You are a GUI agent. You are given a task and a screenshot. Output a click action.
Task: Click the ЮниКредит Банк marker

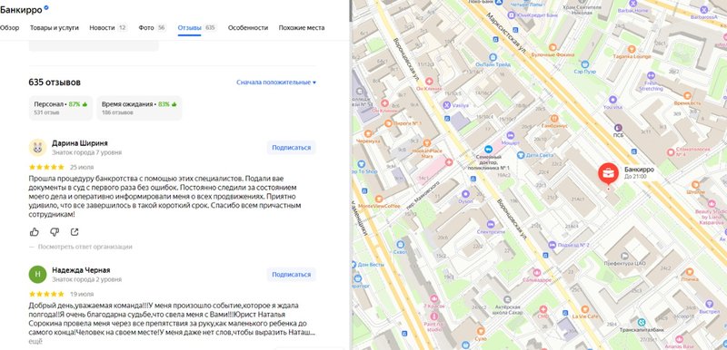(x=512, y=15)
